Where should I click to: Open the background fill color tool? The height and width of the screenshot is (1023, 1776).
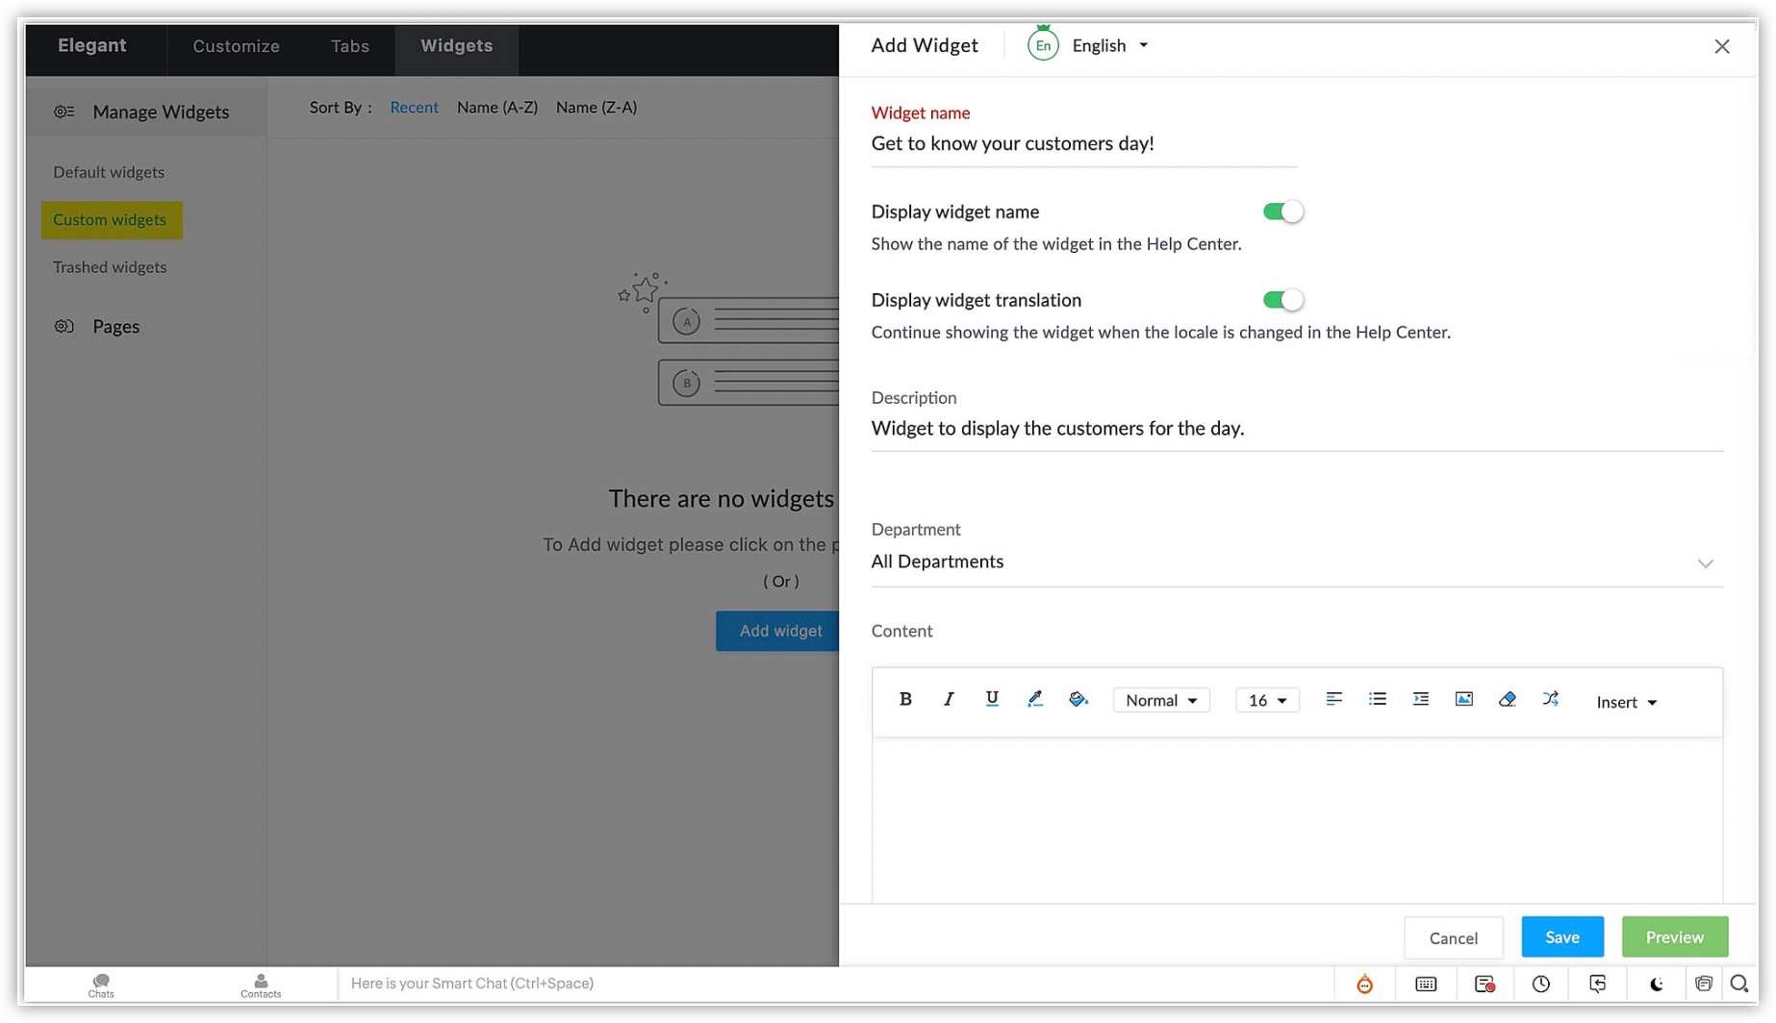click(1078, 700)
